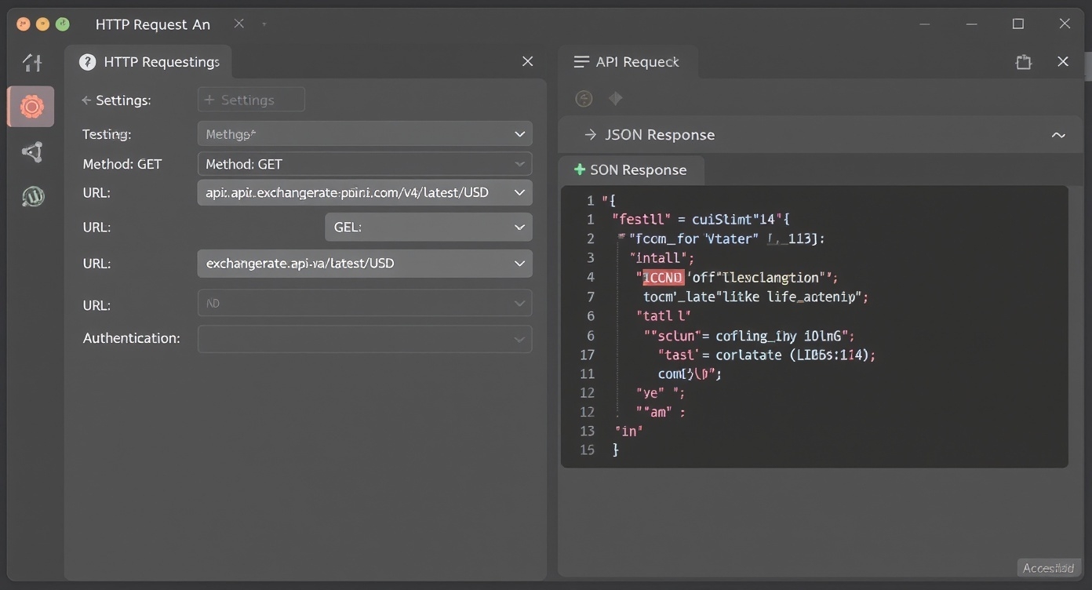The width and height of the screenshot is (1092, 590).
Task: Go back via Settings arrow link
Action: click(x=116, y=100)
